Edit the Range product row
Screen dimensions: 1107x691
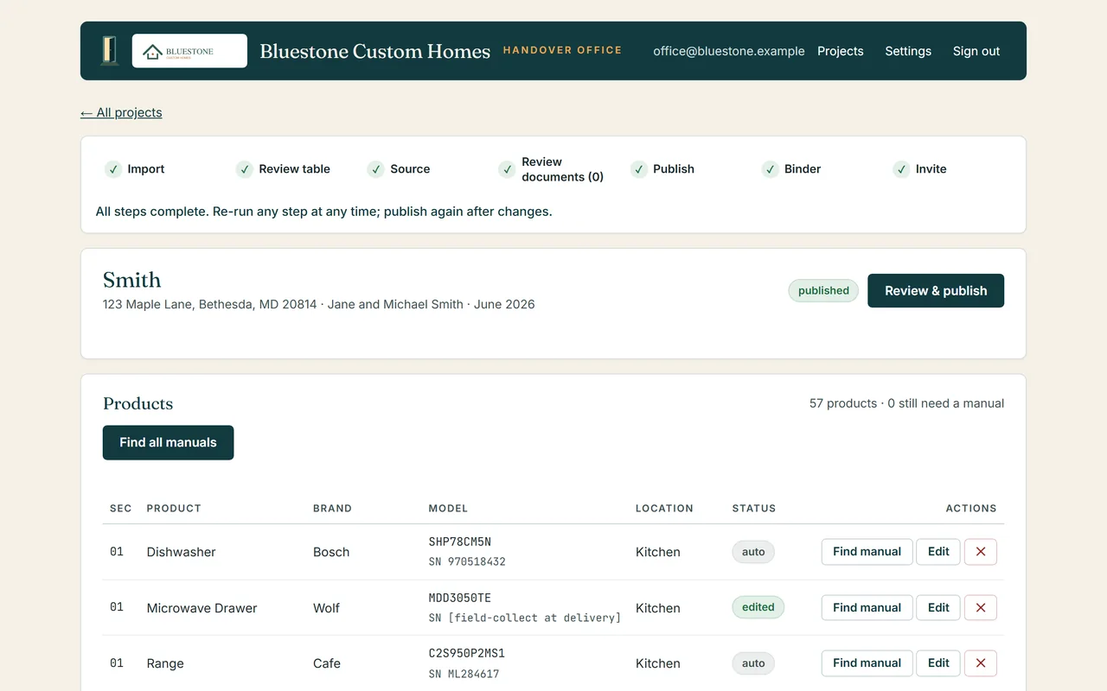click(938, 663)
